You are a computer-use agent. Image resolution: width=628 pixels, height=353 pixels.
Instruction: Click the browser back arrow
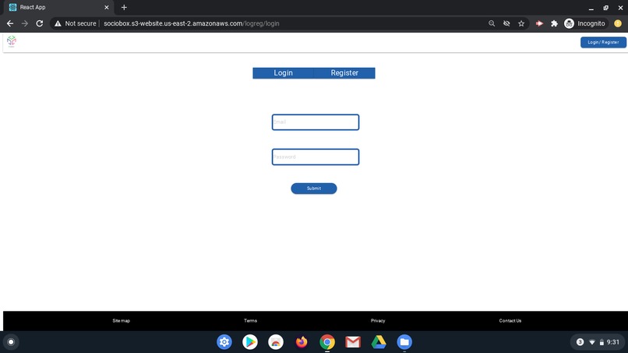[x=10, y=23]
